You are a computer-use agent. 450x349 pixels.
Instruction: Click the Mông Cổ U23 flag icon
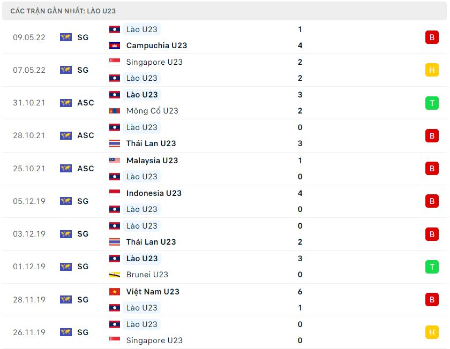115,111
